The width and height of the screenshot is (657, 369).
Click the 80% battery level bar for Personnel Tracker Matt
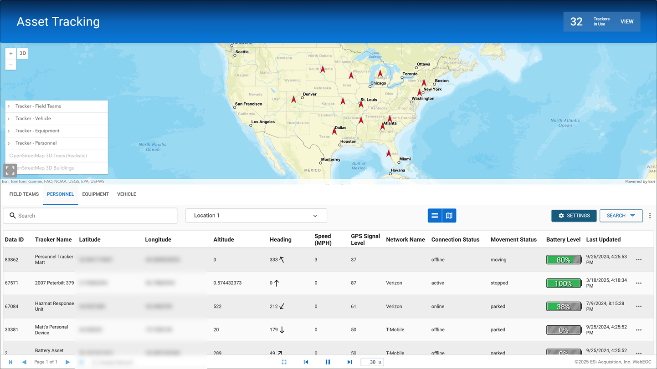coord(564,259)
